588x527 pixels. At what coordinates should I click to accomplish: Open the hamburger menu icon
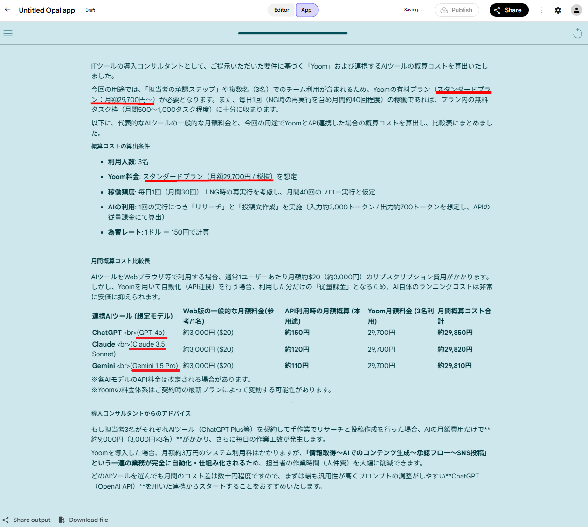(x=8, y=33)
